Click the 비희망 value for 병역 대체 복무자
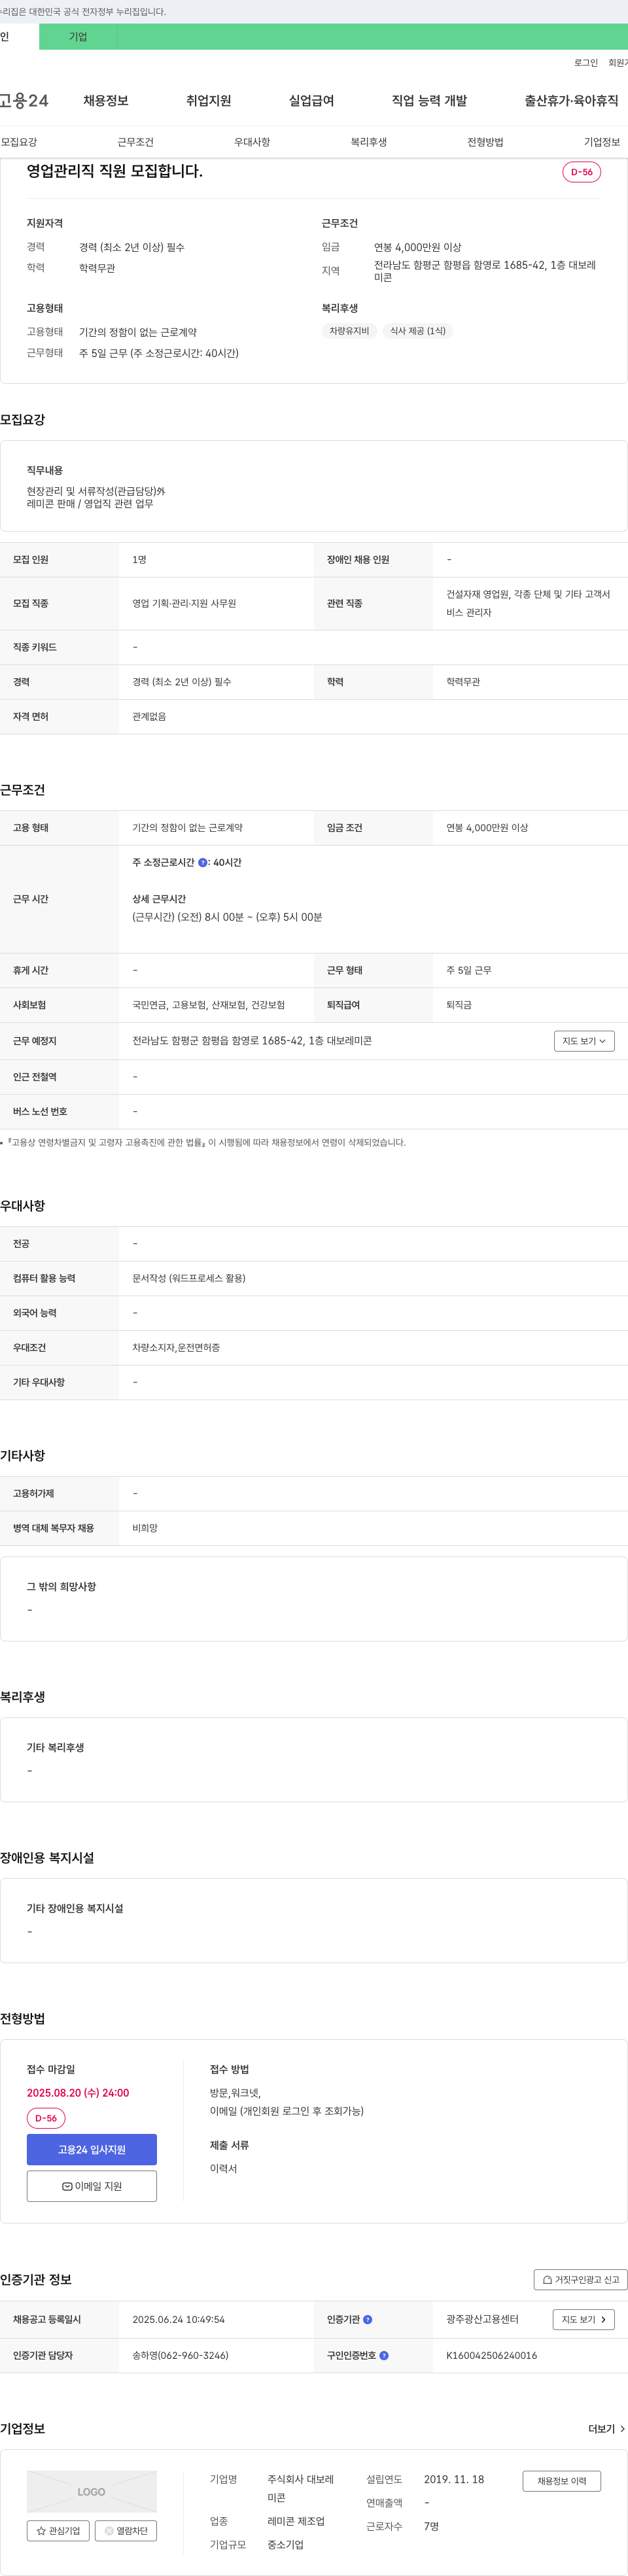628x2576 pixels. (x=145, y=1528)
